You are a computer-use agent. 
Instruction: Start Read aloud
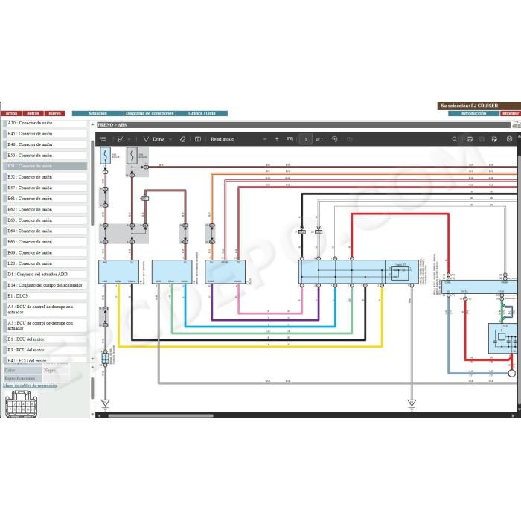tap(223, 139)
